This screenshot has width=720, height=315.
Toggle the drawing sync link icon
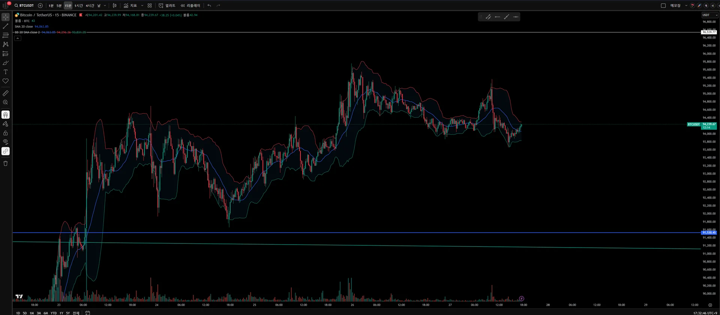pyautogui.click(x=6, y=151)
